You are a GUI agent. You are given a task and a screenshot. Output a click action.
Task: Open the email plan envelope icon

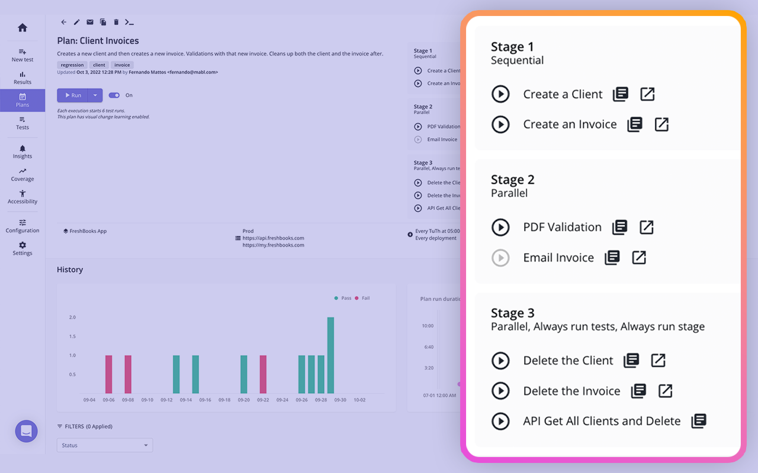point(89,22)
